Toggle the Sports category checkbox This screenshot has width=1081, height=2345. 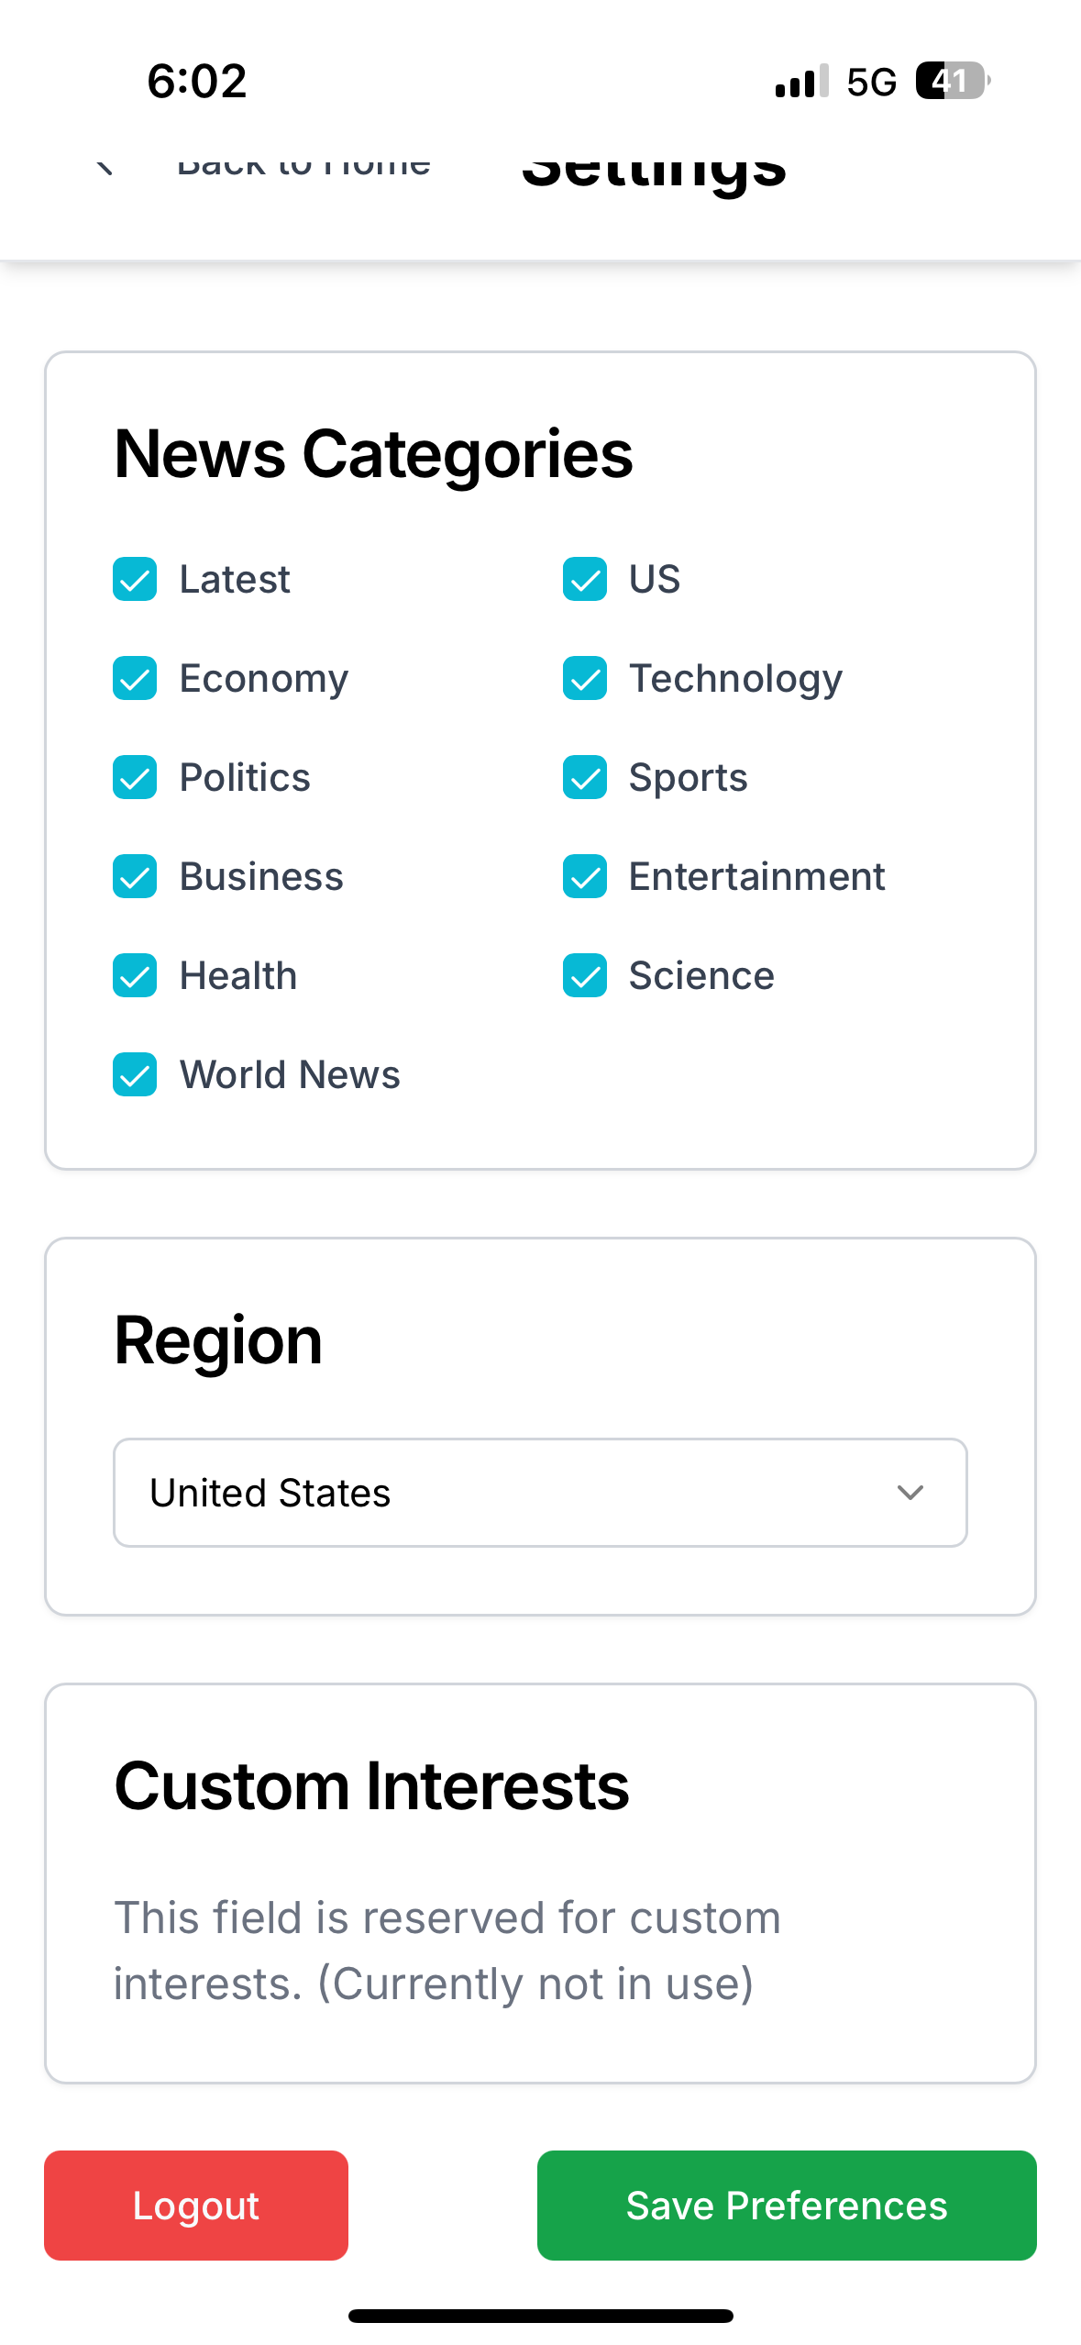585,777
